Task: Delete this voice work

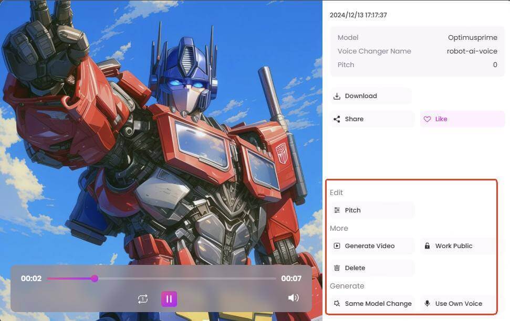Action: [x=372, y=268]
